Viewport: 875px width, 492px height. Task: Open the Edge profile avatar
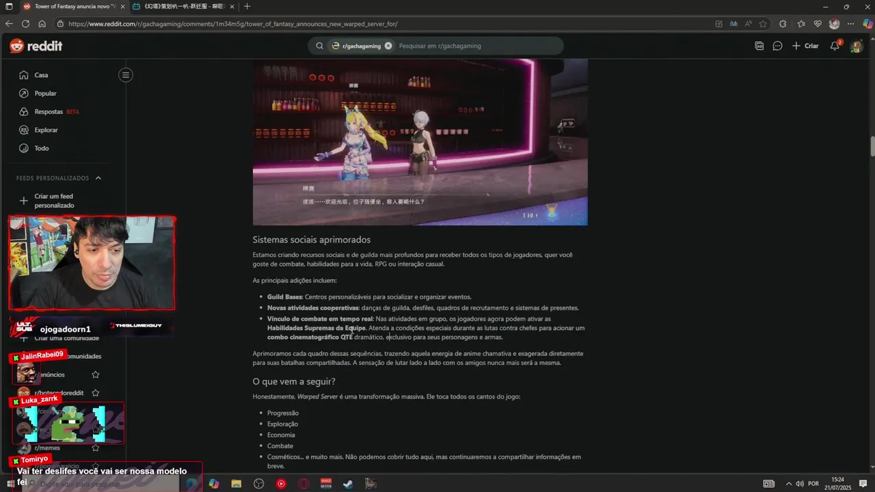834,23
